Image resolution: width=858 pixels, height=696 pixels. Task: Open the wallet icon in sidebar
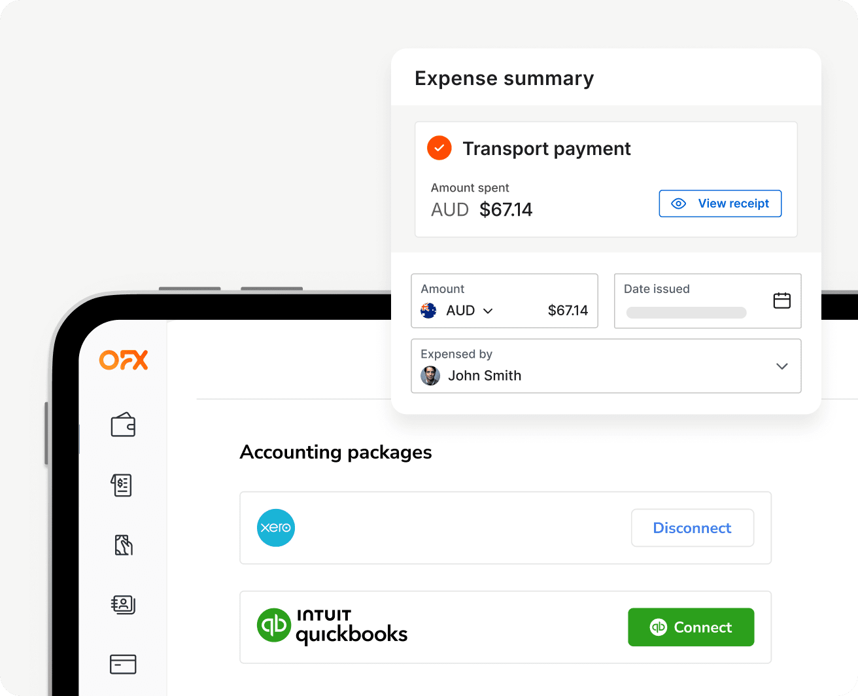coord(123,425)
